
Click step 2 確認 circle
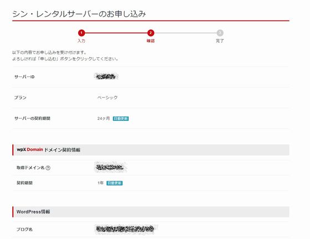point(151,33)
